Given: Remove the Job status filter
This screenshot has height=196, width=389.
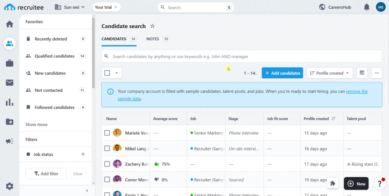Looking at the screenshot, I should coord(83,154).
